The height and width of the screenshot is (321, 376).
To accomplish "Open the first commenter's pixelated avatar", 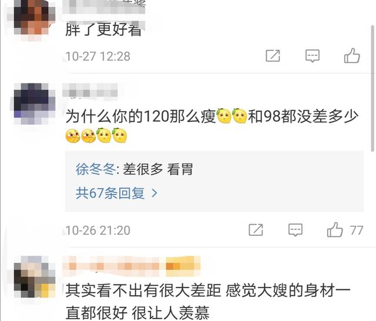I will [31, 17].
